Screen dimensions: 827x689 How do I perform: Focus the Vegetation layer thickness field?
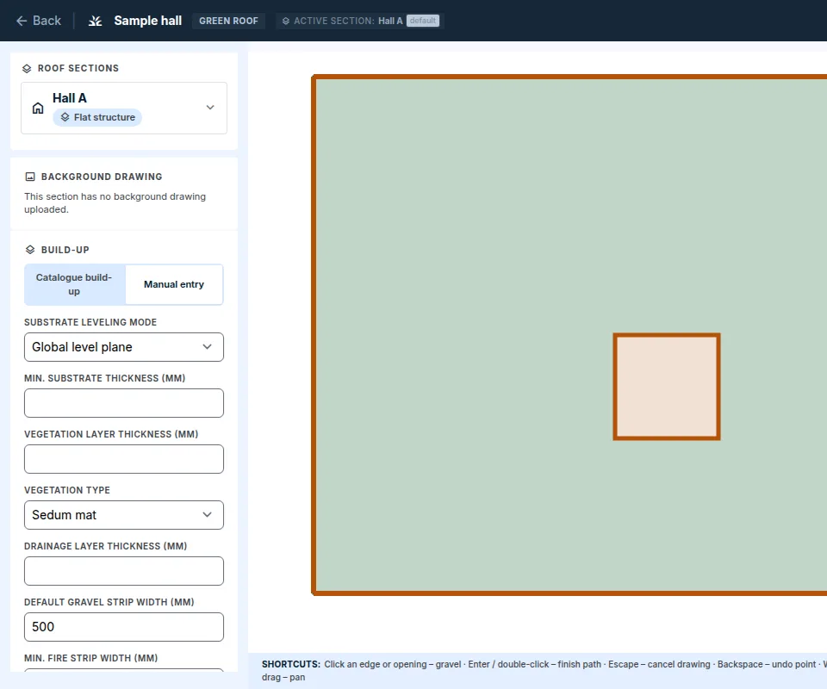124,459
